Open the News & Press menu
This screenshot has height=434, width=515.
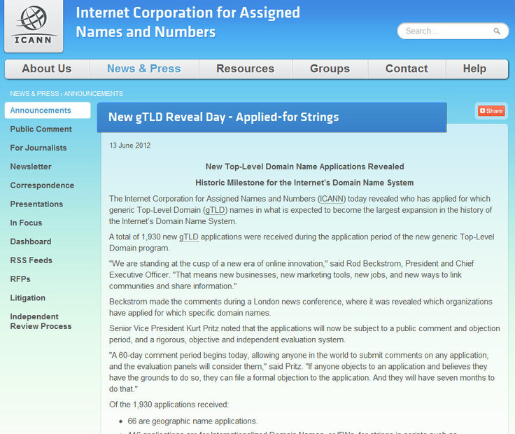pyautogui.click(x=144, y=69)
